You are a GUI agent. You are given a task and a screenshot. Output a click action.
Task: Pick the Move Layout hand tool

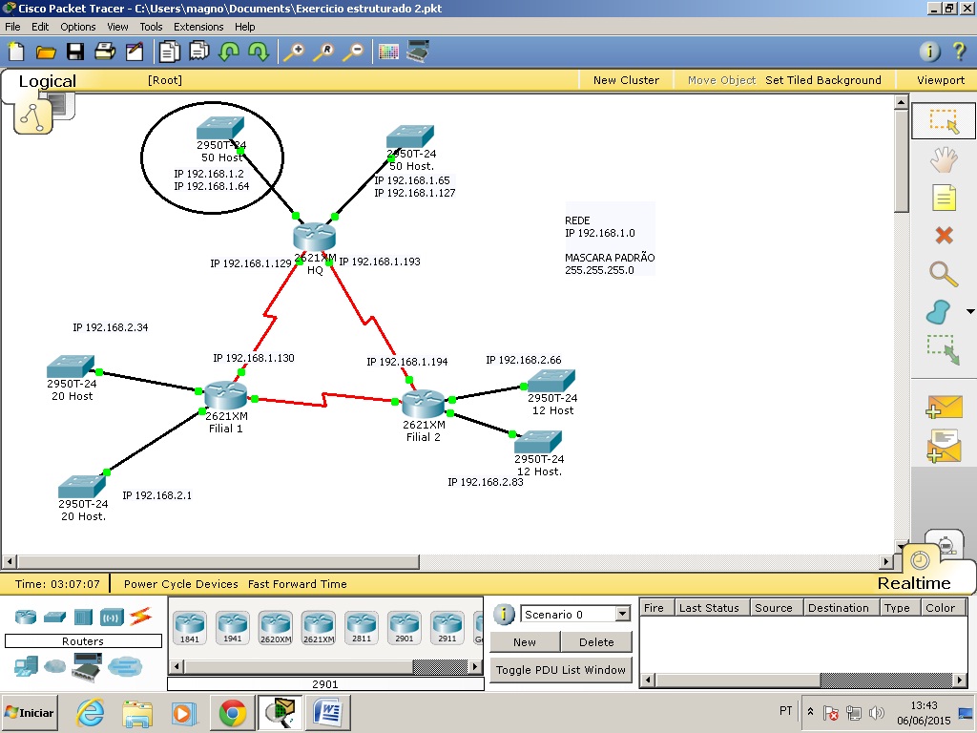point(944,159)
